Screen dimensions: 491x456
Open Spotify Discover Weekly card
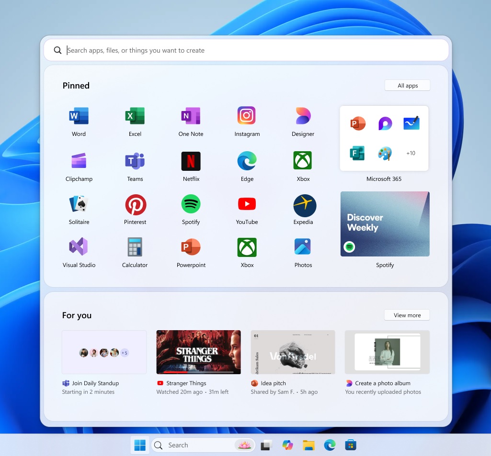pyautogui.click(x=385, y=224)
